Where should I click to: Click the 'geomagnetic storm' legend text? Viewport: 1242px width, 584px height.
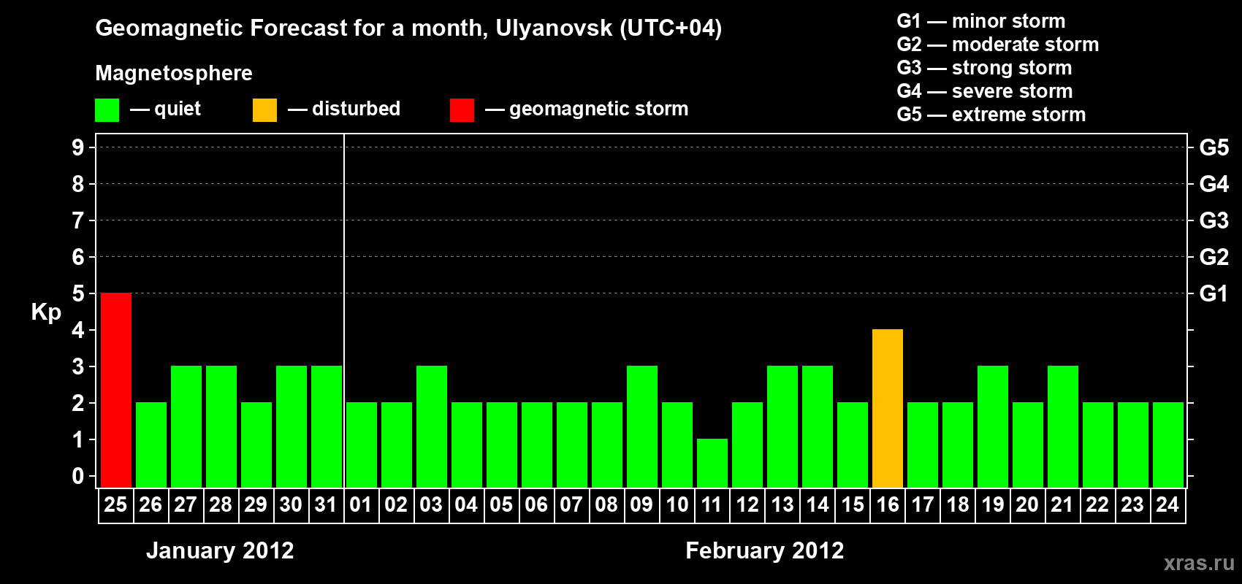pyautogui.click(x=599, y=109)
